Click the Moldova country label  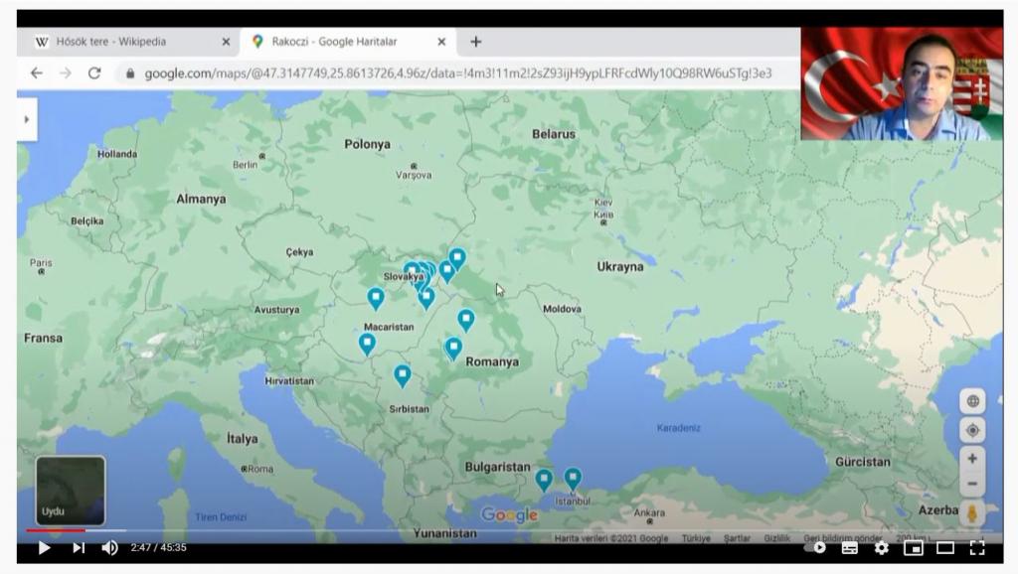pyautogui.click(x=563, y=309)
